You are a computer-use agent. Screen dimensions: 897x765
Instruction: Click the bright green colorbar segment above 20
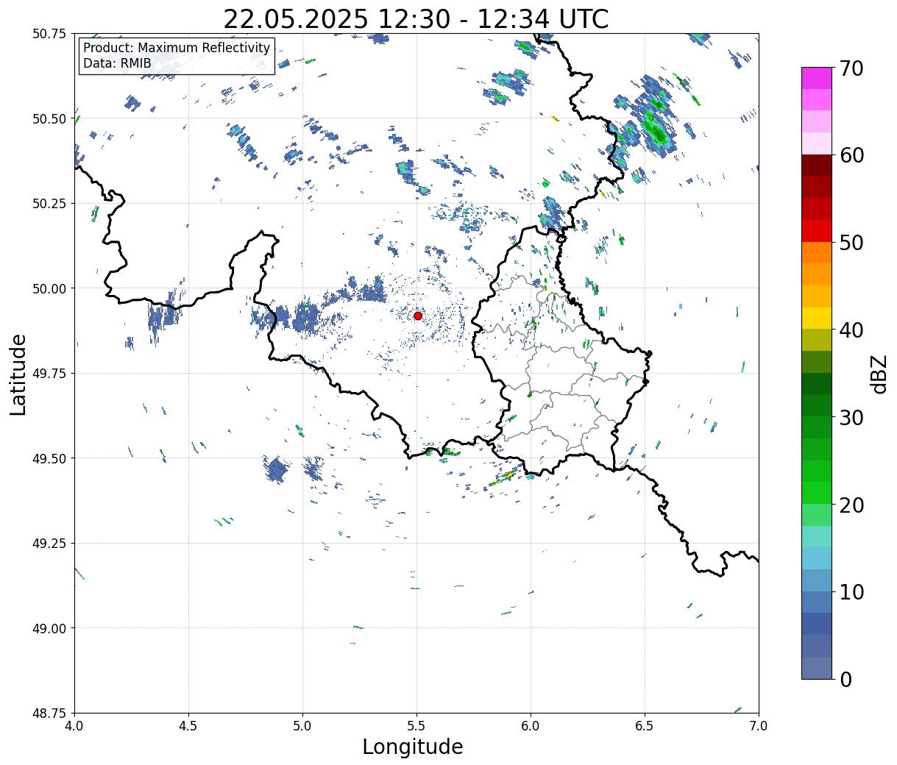[x=817, y=493]
